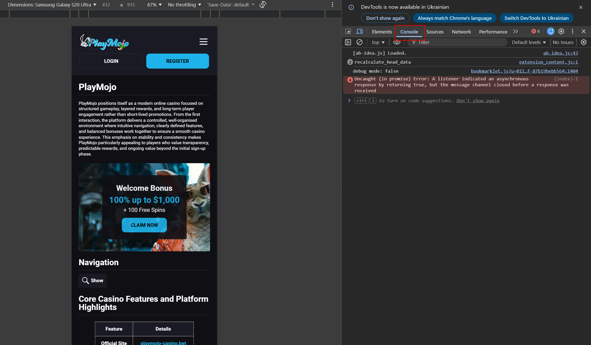Viewport: 591px width, 345px height.
Task: Switch to the Elements tab
Action: click(382, 32)
